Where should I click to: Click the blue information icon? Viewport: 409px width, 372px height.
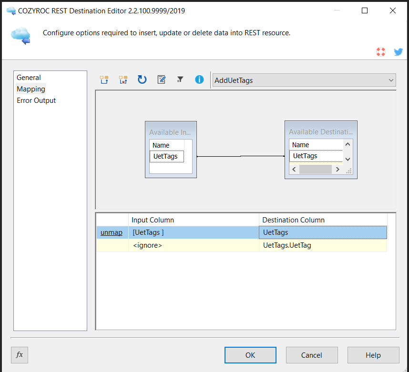tap(199, 80)
